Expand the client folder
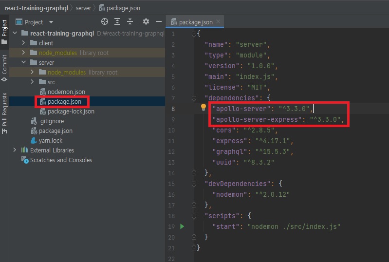The width and height of the screenshot is (389, 262). [x=23, y=43]
